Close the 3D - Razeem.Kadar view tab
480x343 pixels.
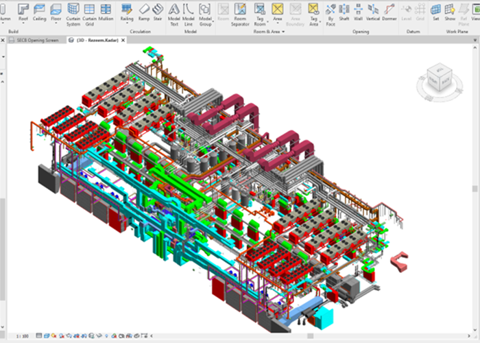click(x=123, y=40)
